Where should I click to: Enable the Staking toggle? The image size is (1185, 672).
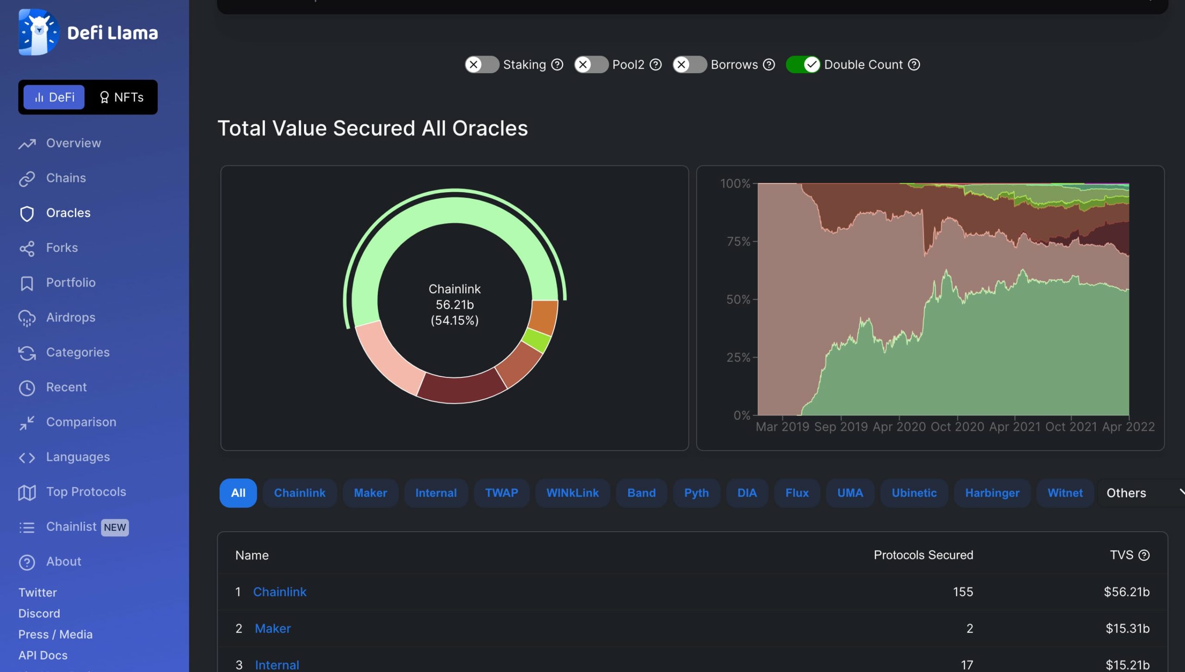click(481, 64)
